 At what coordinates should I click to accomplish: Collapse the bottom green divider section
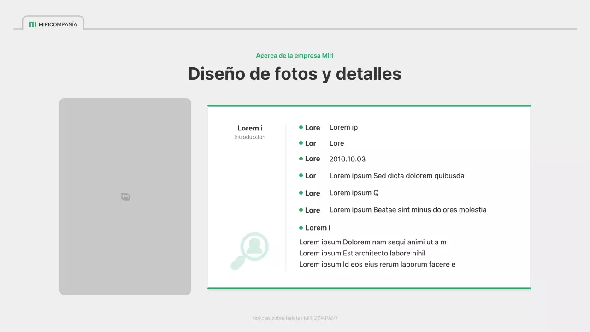(x=369, y=288)
